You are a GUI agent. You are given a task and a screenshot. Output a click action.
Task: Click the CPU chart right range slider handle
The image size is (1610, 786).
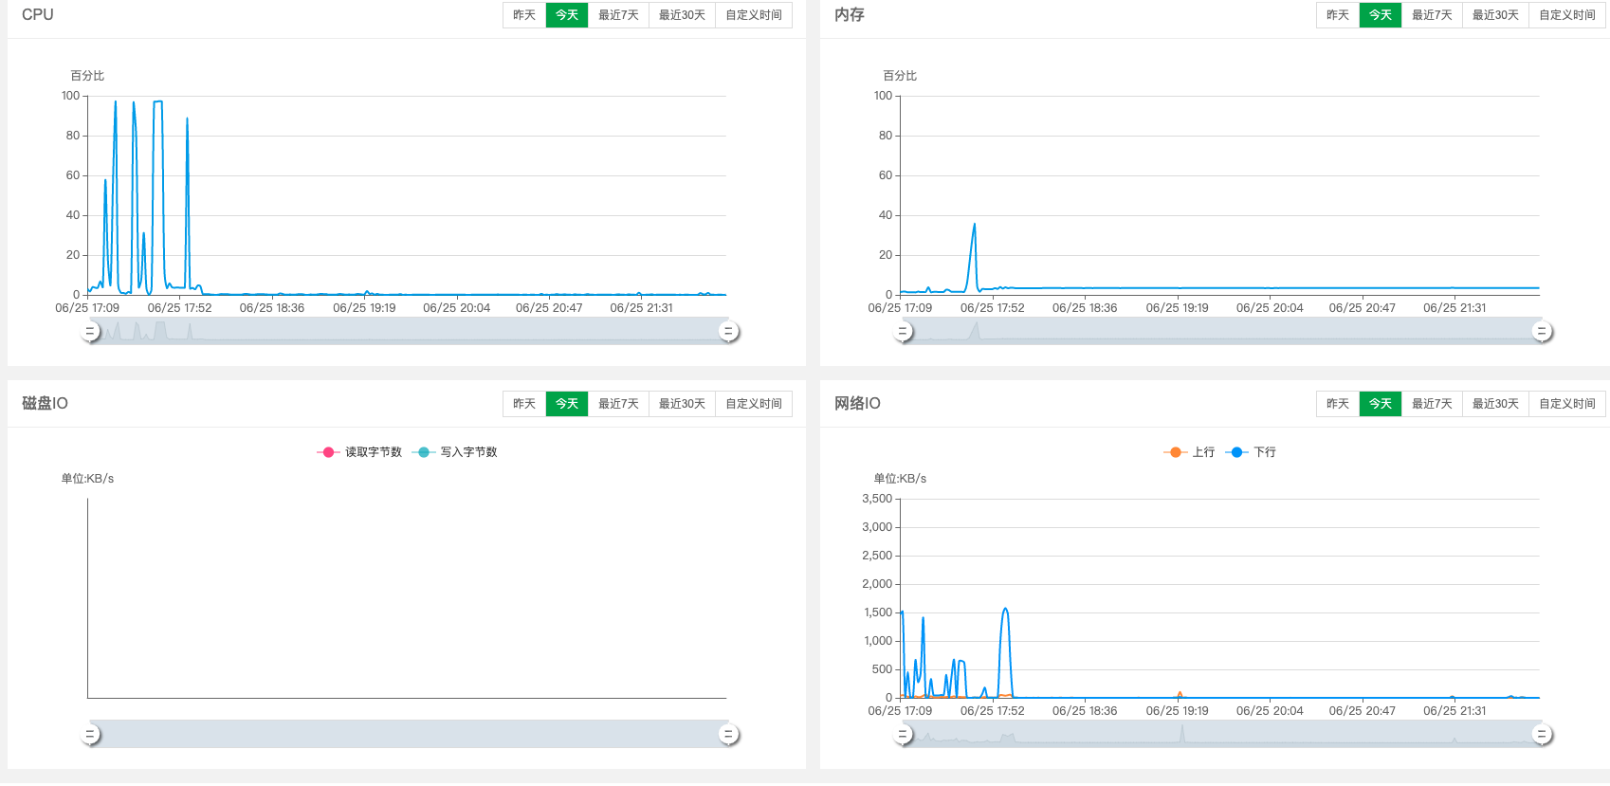tap(728, 331)
